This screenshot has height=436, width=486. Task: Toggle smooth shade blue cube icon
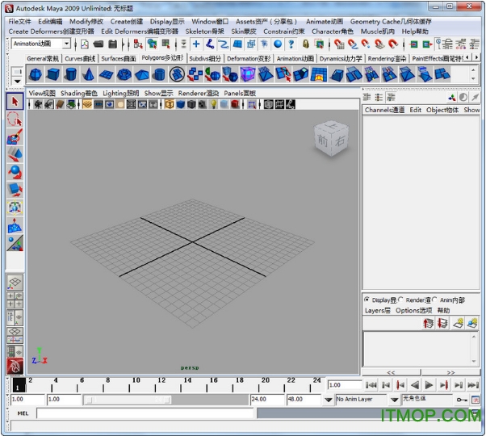[180, 104]
